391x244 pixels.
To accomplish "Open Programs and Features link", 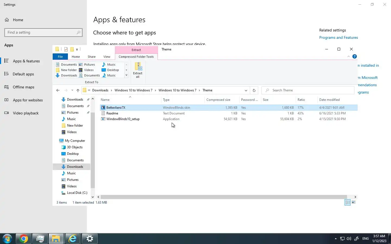I will [x=338, y=37].
